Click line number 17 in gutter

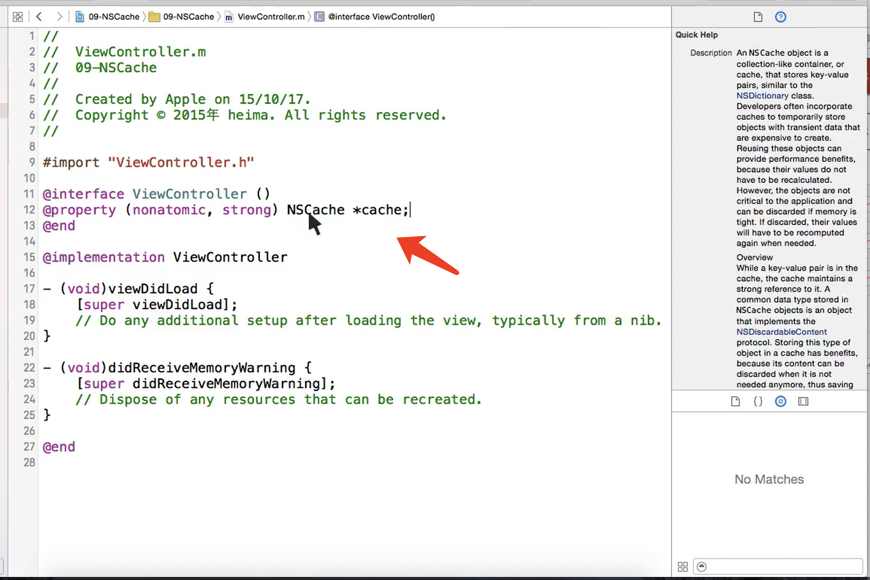(x=29, y=289)
